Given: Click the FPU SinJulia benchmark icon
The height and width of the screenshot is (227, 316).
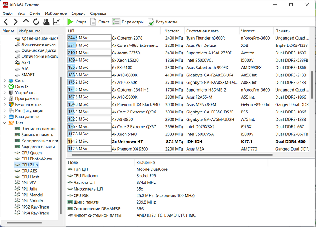Looking at the screenshot, I should point(17,201).
